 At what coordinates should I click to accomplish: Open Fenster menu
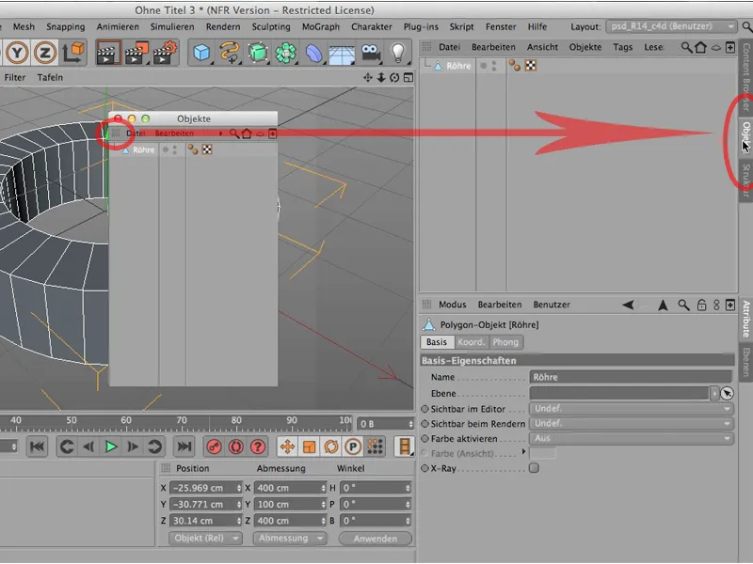501,27
